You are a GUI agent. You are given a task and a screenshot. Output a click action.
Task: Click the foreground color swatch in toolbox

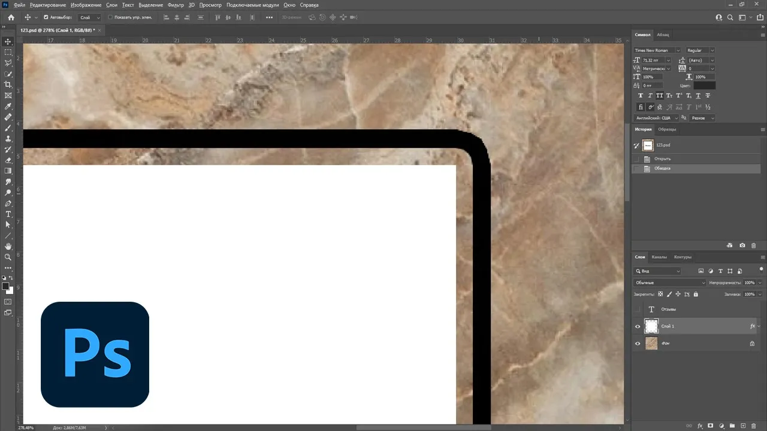point(6,287)
